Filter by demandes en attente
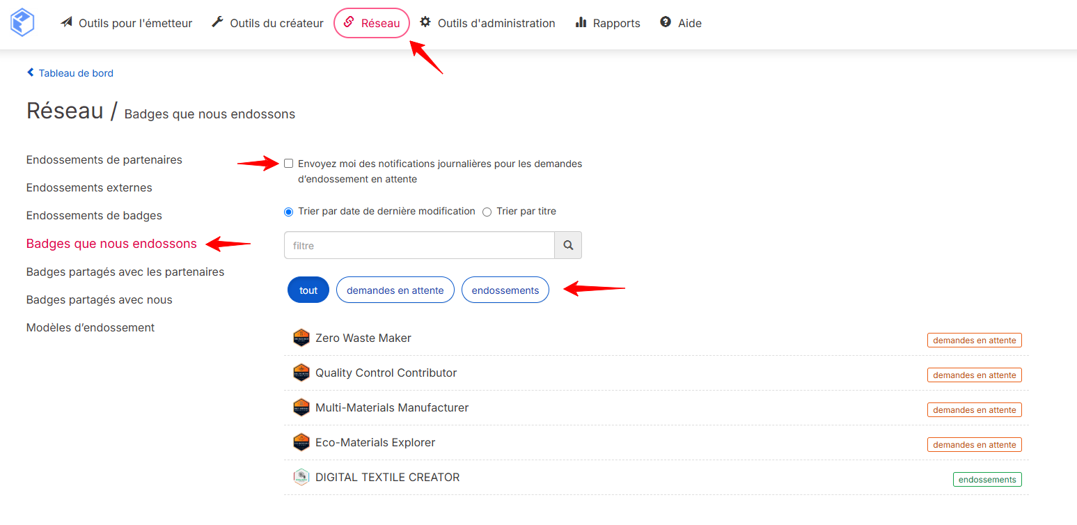Viewport: 1077px width, 525px height. tap(395, 290)
